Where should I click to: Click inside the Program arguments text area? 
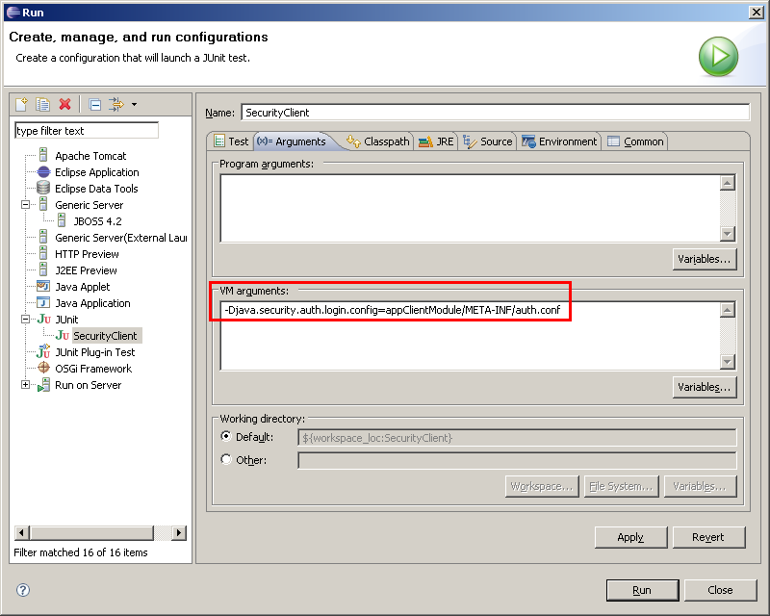tap(470, 208)
